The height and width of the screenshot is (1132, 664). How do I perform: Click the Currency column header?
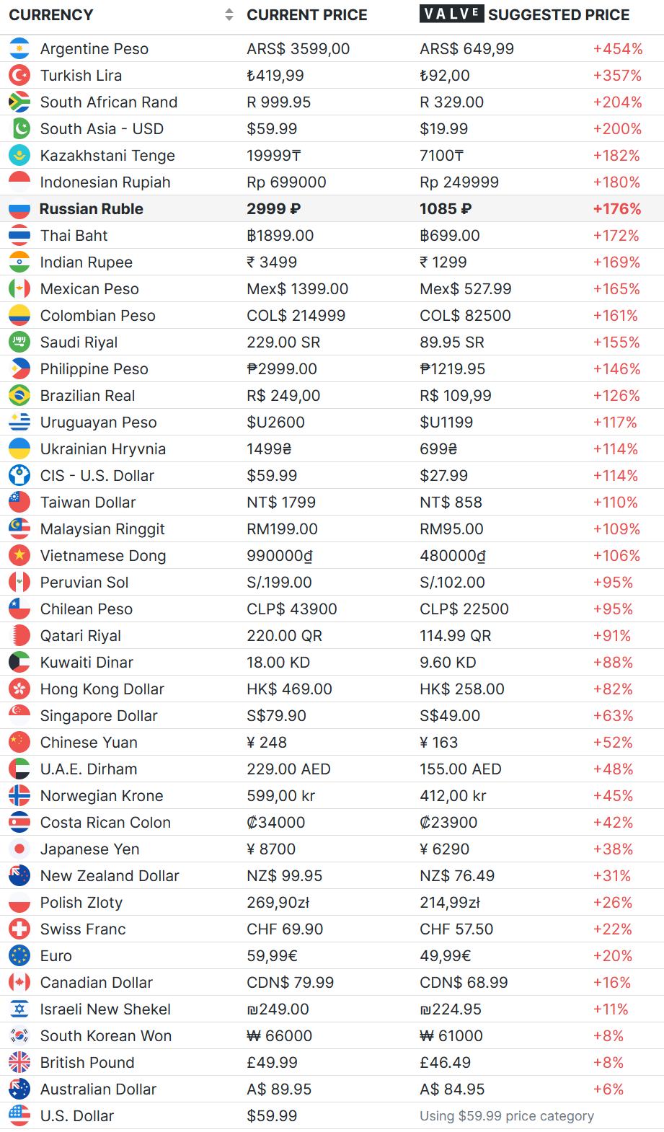coord(51,14)
